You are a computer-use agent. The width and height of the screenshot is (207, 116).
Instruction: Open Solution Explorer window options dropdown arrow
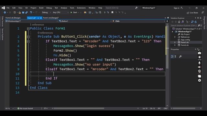point(195,18)
